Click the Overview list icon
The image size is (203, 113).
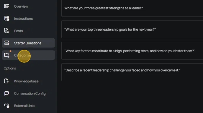click(x=6, y=6)
